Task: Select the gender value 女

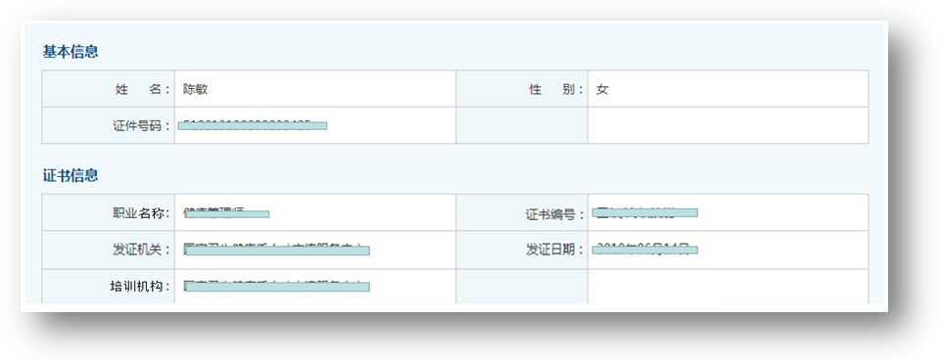Action: 602,90
